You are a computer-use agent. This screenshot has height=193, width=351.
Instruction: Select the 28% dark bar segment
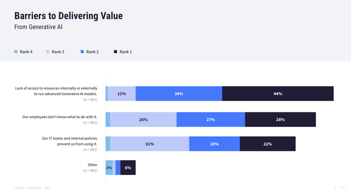tap(280, 119)
